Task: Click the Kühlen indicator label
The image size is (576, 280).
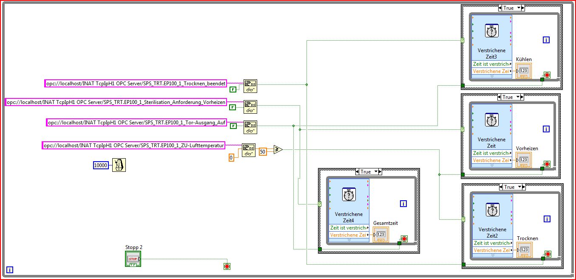Action: click(524, 59)
